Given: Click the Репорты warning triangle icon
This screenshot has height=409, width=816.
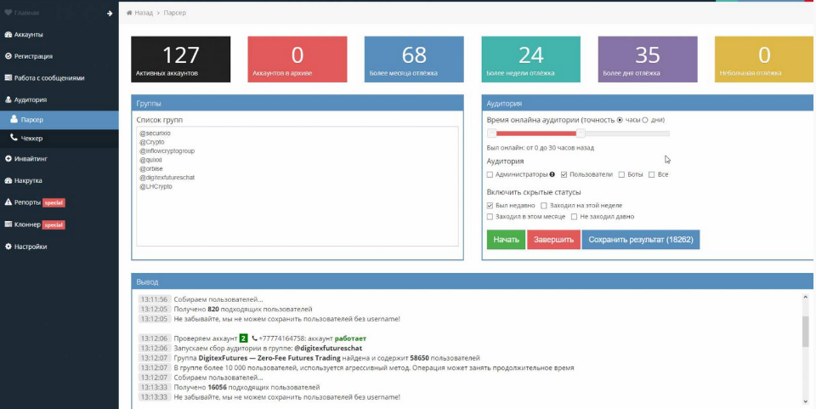Looking at the screenshot, I should pos(8,202).
